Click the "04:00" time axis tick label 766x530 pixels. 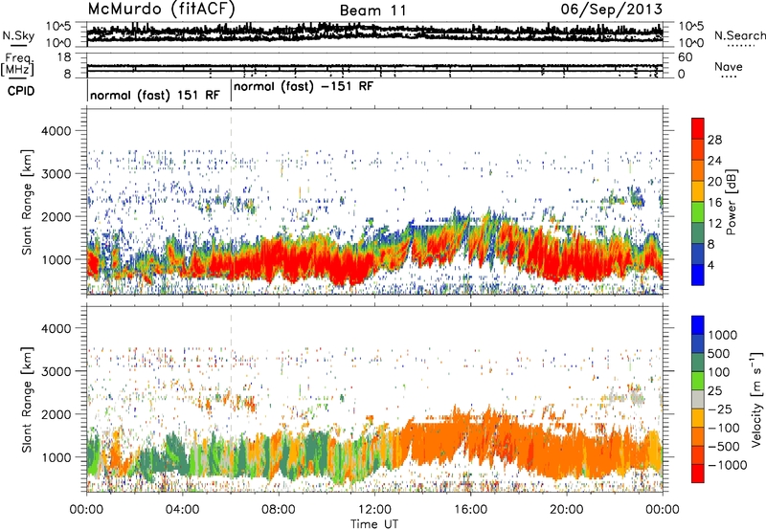[182, 510]
